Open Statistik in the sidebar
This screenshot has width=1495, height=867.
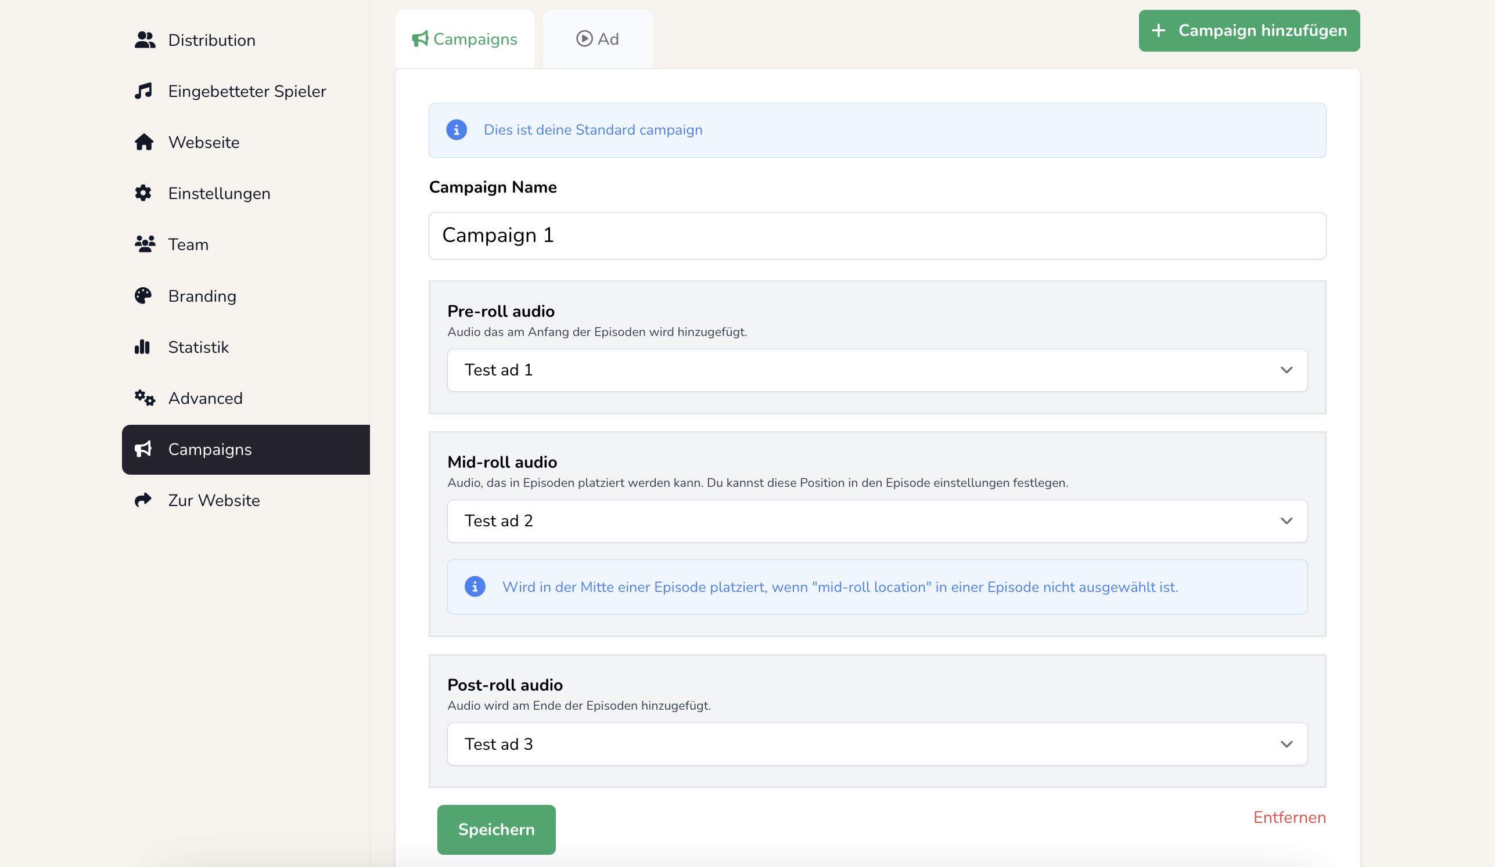[x=246, y=346]
